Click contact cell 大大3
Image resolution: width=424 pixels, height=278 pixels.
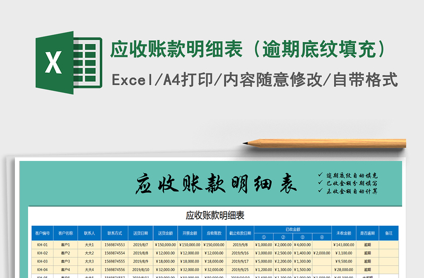coord(90,261)
